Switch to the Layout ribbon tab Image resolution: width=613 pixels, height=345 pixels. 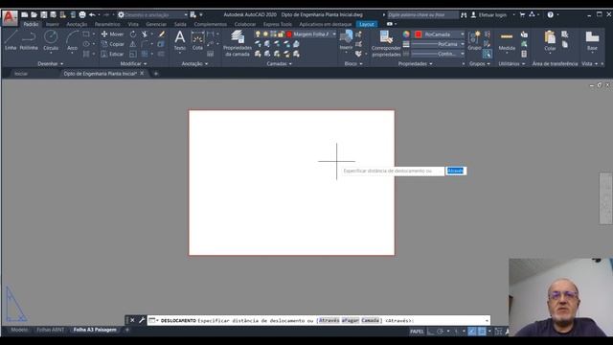tap(366, 24)
